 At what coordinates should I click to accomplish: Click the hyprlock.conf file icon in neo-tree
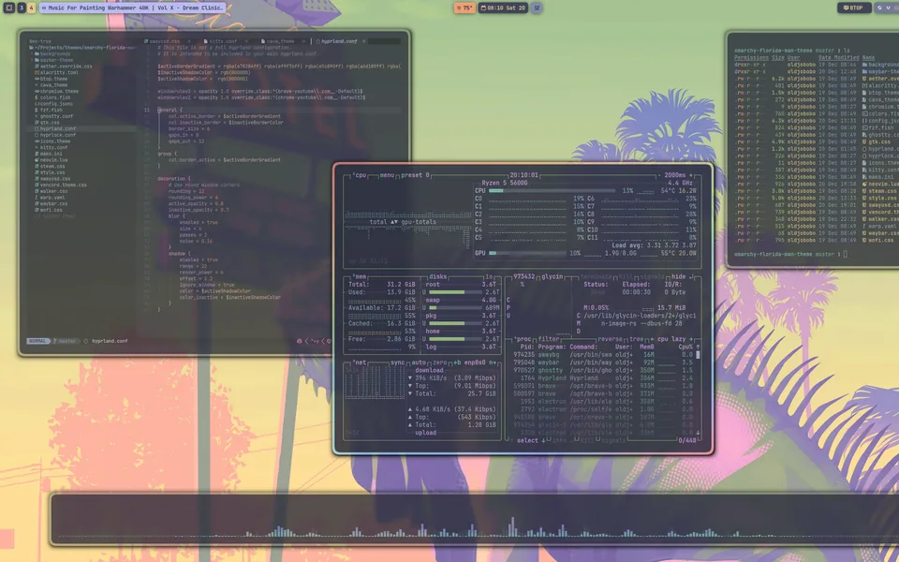(37, 135)
